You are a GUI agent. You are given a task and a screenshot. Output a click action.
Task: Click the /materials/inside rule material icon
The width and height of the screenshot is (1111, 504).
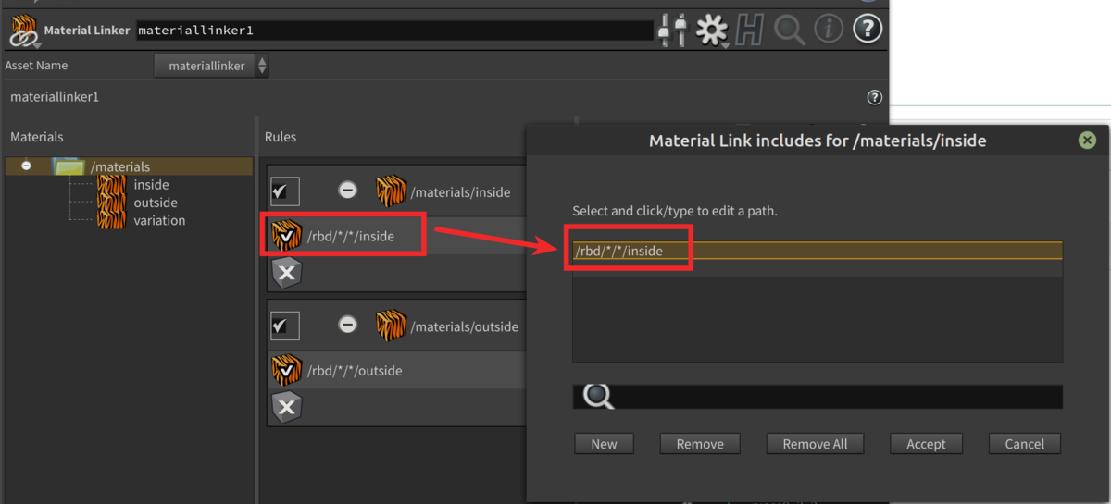click(392, 191)
